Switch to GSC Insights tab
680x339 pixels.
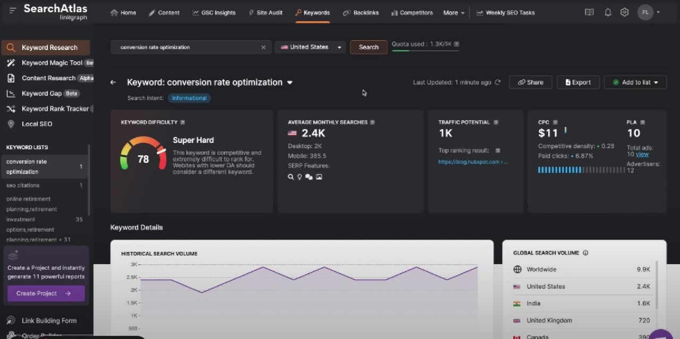pyautogui.click(x=214, y=12)
